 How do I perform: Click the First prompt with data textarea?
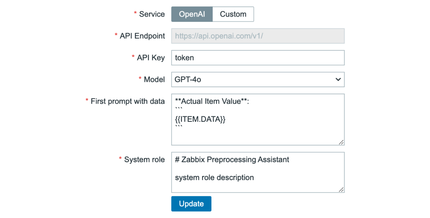tap(258, 120)
